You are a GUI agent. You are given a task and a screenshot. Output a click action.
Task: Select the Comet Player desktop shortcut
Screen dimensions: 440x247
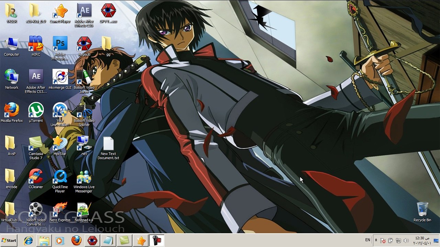point(60,13)
